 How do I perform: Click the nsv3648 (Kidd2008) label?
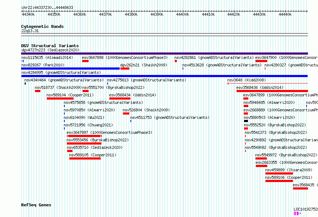point(247,80)
